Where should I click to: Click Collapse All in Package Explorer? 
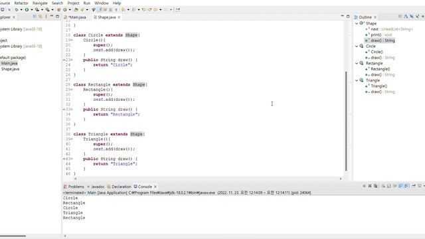pyautogui.click(x=35, y=17)
